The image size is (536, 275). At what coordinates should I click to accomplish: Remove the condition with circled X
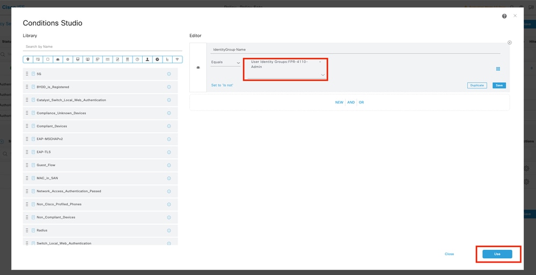coord(510,43)
